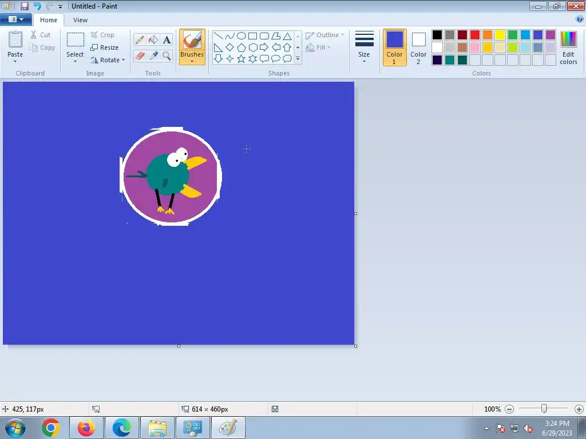
Task: Open the Outline dropdown
Action: (x=325, y=35)
